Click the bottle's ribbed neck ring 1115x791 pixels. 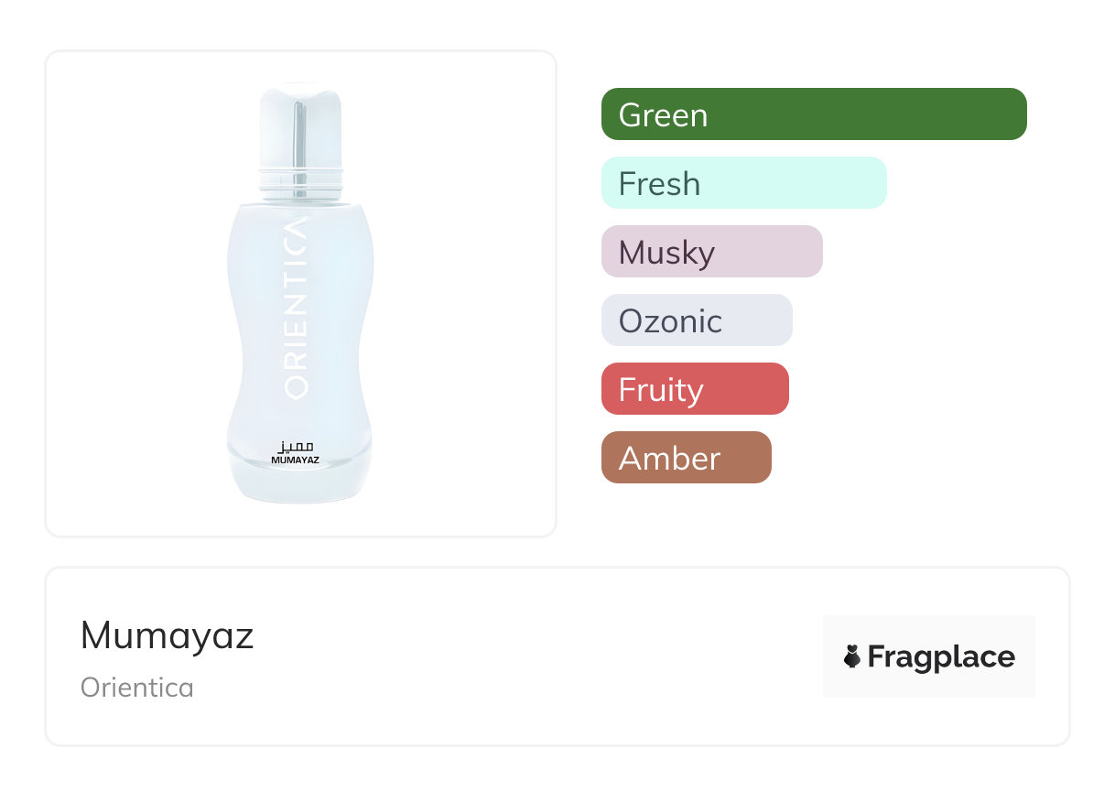tap(300, 180)
